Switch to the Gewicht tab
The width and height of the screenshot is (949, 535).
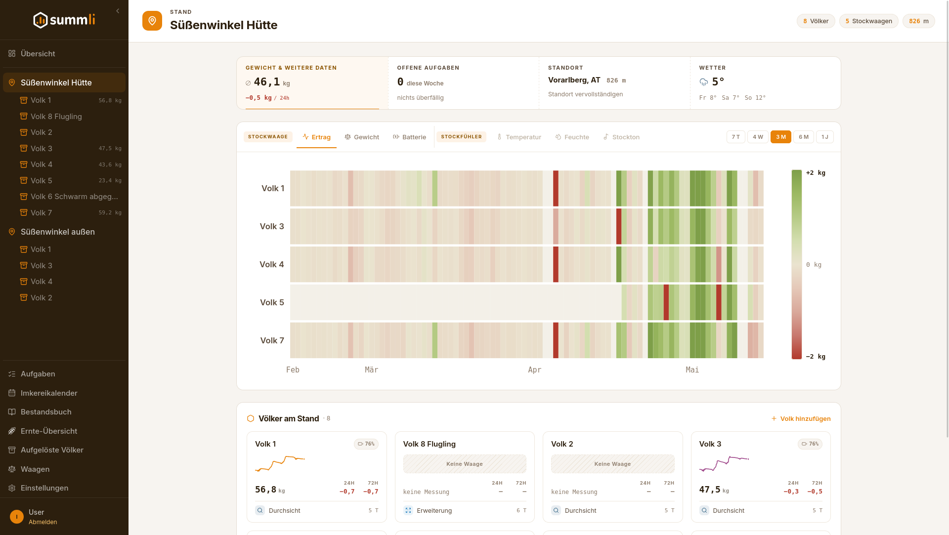[x=362, y=137]
